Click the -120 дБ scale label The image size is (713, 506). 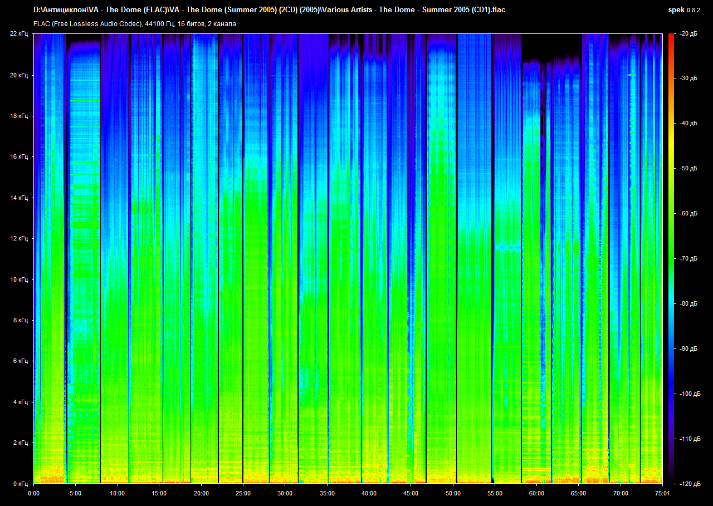point(688,484)
